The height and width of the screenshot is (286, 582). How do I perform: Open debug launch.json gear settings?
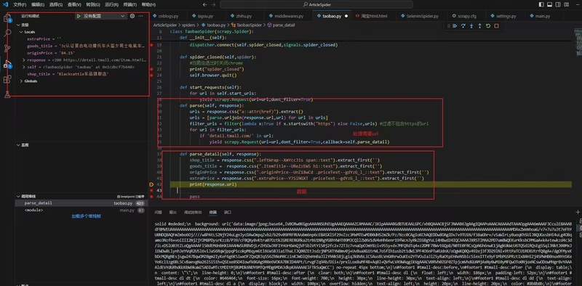point(132,16)
